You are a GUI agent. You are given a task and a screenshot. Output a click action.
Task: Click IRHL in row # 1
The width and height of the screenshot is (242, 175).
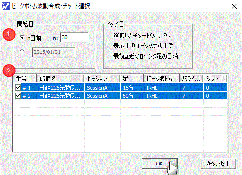click(x=162, y=88)
